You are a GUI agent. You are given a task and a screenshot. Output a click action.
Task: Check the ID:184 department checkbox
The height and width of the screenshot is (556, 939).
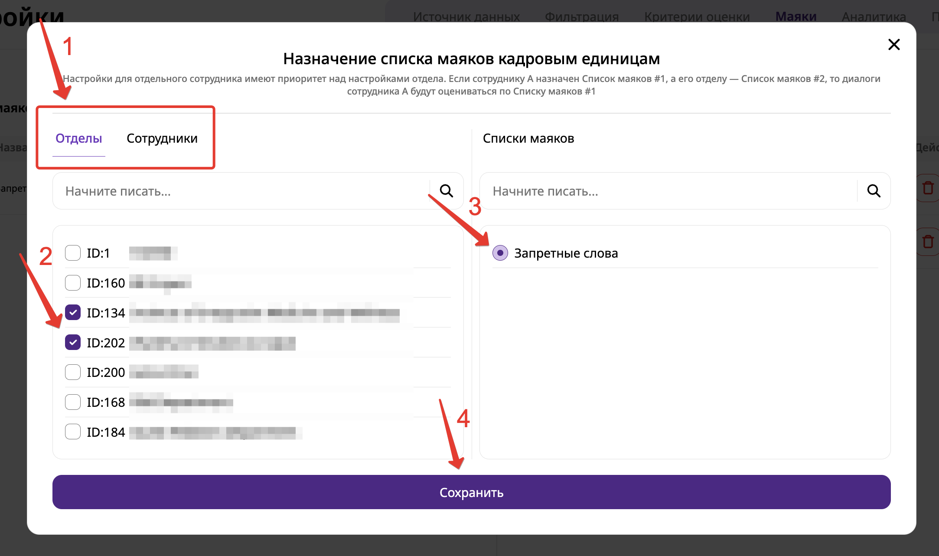(73, 432)
